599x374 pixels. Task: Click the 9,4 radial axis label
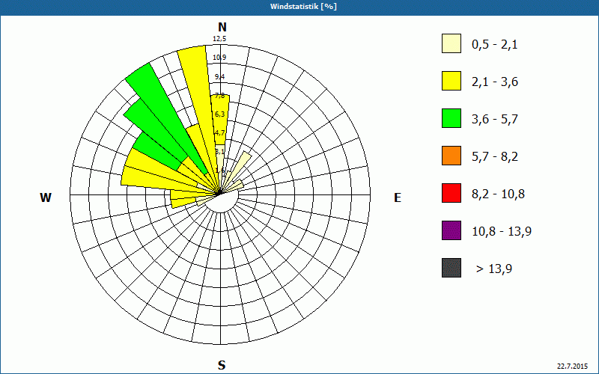tap(219, 77)
